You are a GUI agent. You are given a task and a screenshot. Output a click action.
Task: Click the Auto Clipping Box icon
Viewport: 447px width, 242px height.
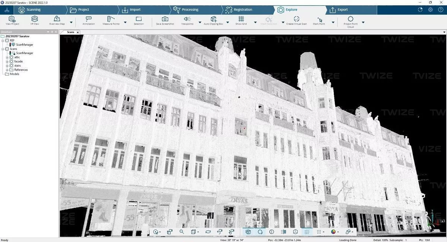(x=213, y=19)
